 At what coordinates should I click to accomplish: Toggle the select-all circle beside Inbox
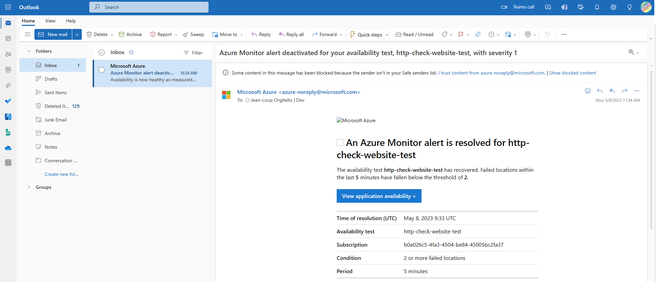[102, 52]
